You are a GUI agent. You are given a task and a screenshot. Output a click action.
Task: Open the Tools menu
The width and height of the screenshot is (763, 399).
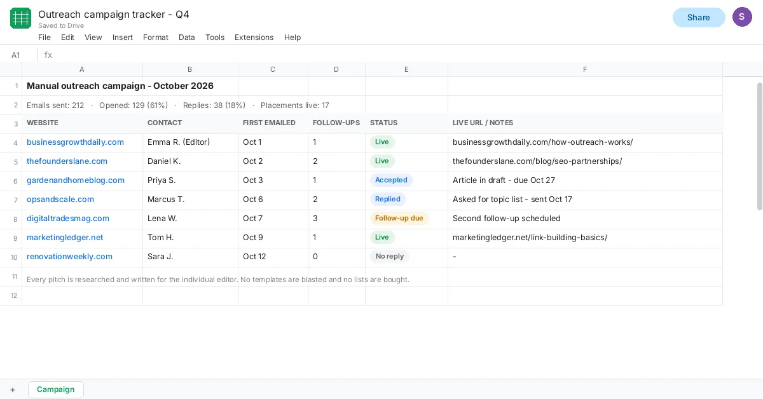click(x=215, y=37)
